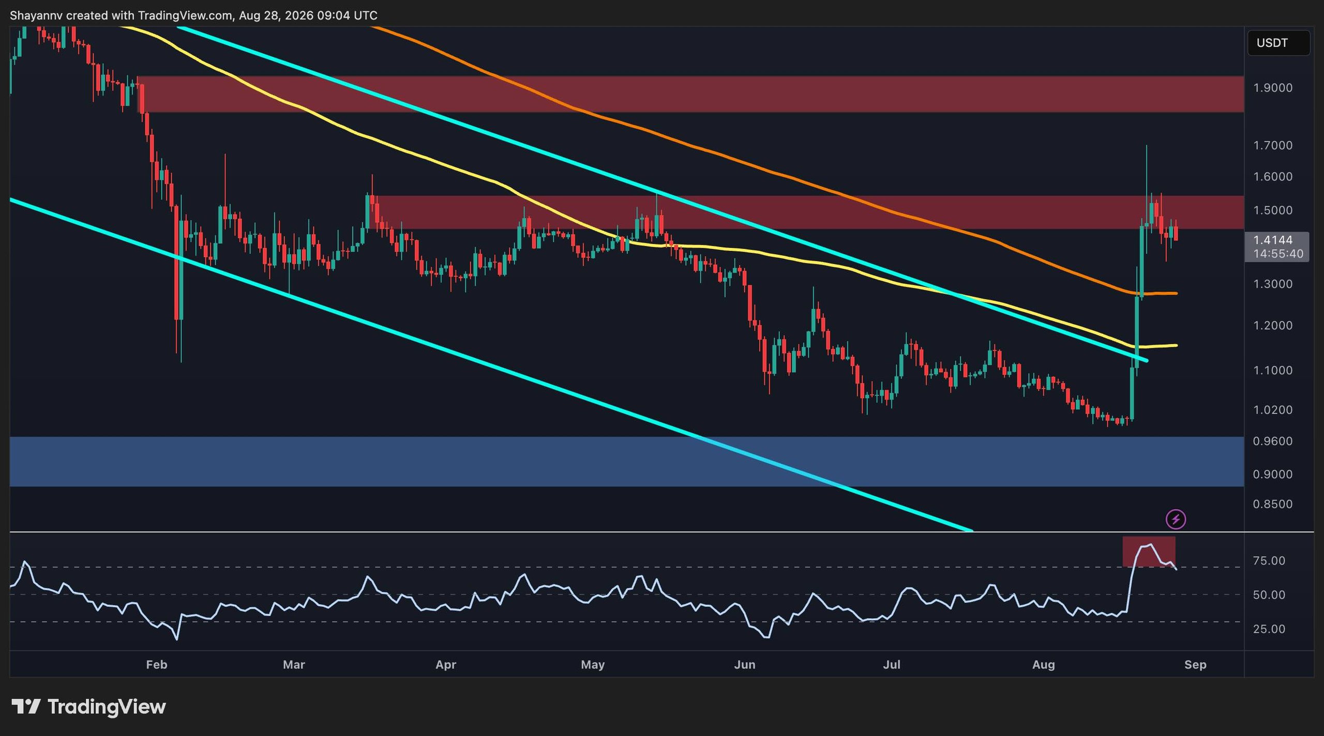Click the Aug label on the time axis
1324x736 pixels.
(x=1043, y=664)
